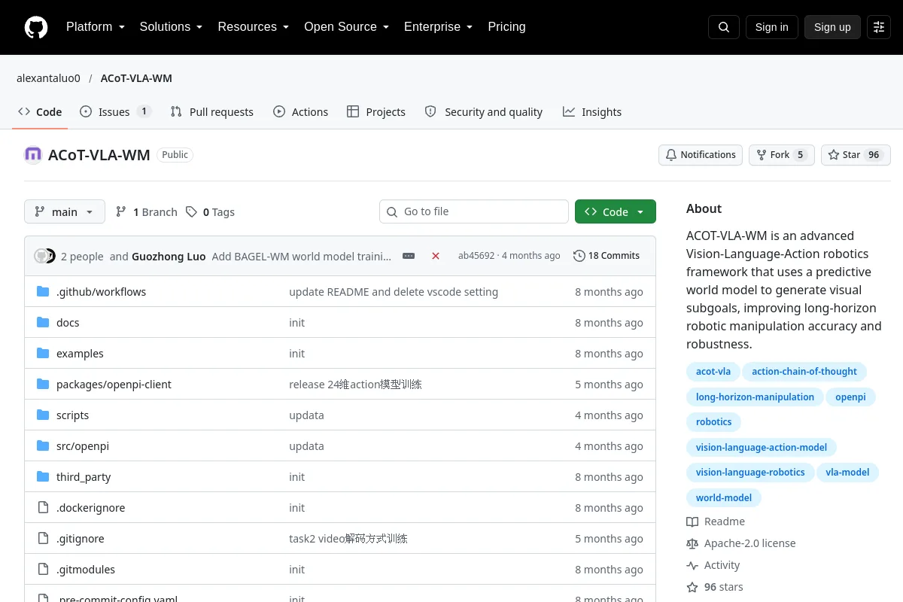Screen dimensions: 903x602
Task: Switch to Security and quality tab
Action: point(484,112)
